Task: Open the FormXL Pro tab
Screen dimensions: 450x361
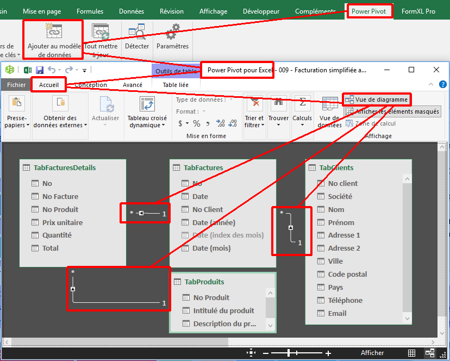Action: click(x=418, y=11)
